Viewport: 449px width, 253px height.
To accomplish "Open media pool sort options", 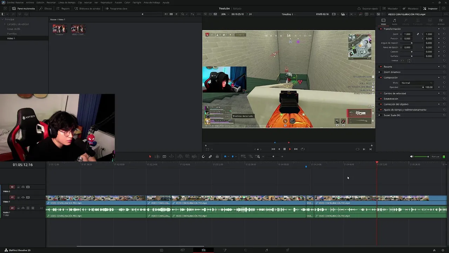I will (x=192, y=14).
